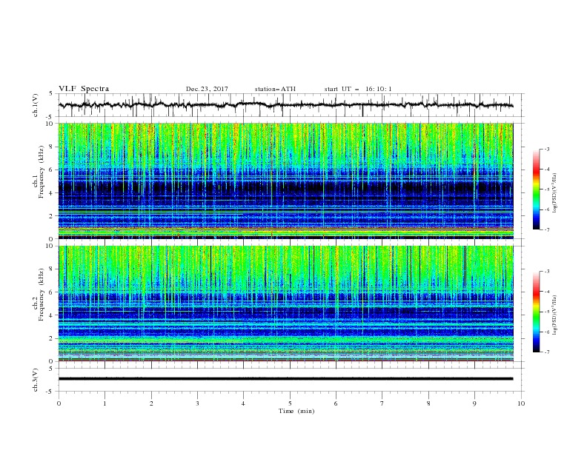Click the ch.2 colorbar "log(PSD)(V²/Hz)" label
The height and width of the screenshot is (453, 587).
555,315
